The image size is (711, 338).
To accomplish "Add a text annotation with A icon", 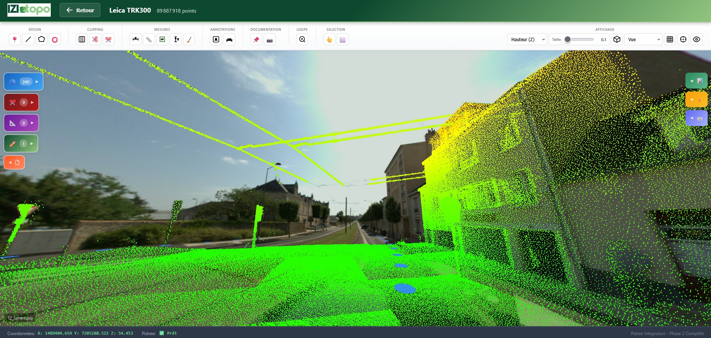I will (216, 39).
